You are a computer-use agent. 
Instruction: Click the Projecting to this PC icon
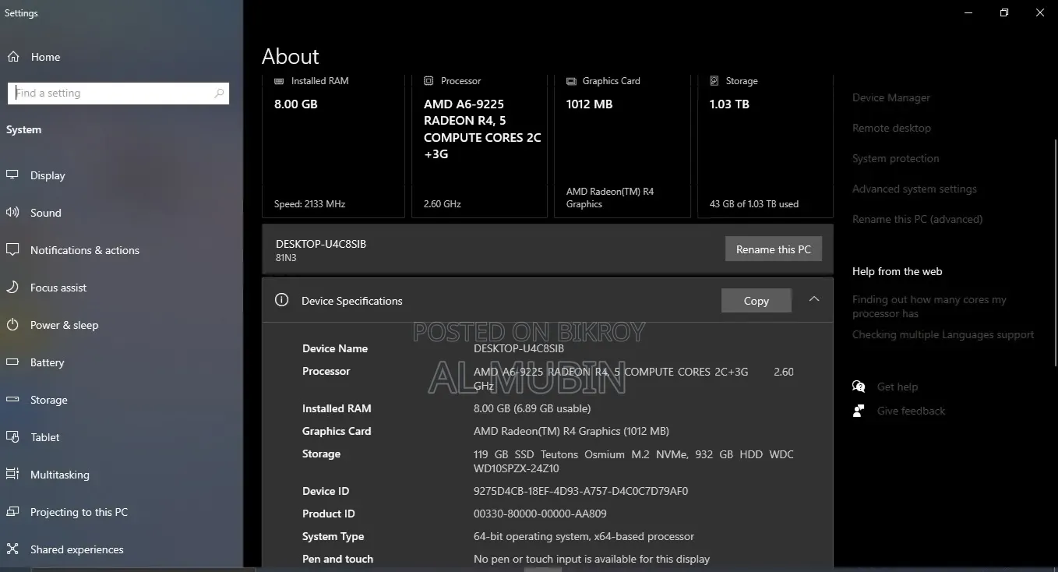(x=13, y=512)
